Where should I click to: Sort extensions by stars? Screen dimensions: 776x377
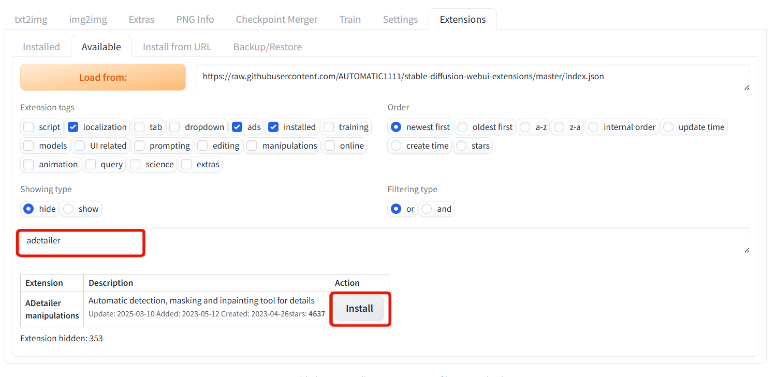[x=461, y=146]
